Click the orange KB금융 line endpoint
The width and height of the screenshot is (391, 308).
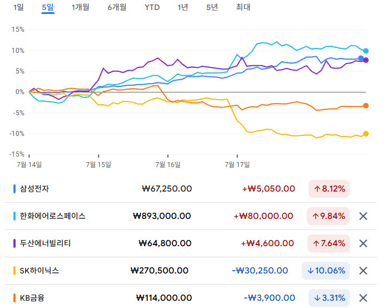(x=366, y=105)
